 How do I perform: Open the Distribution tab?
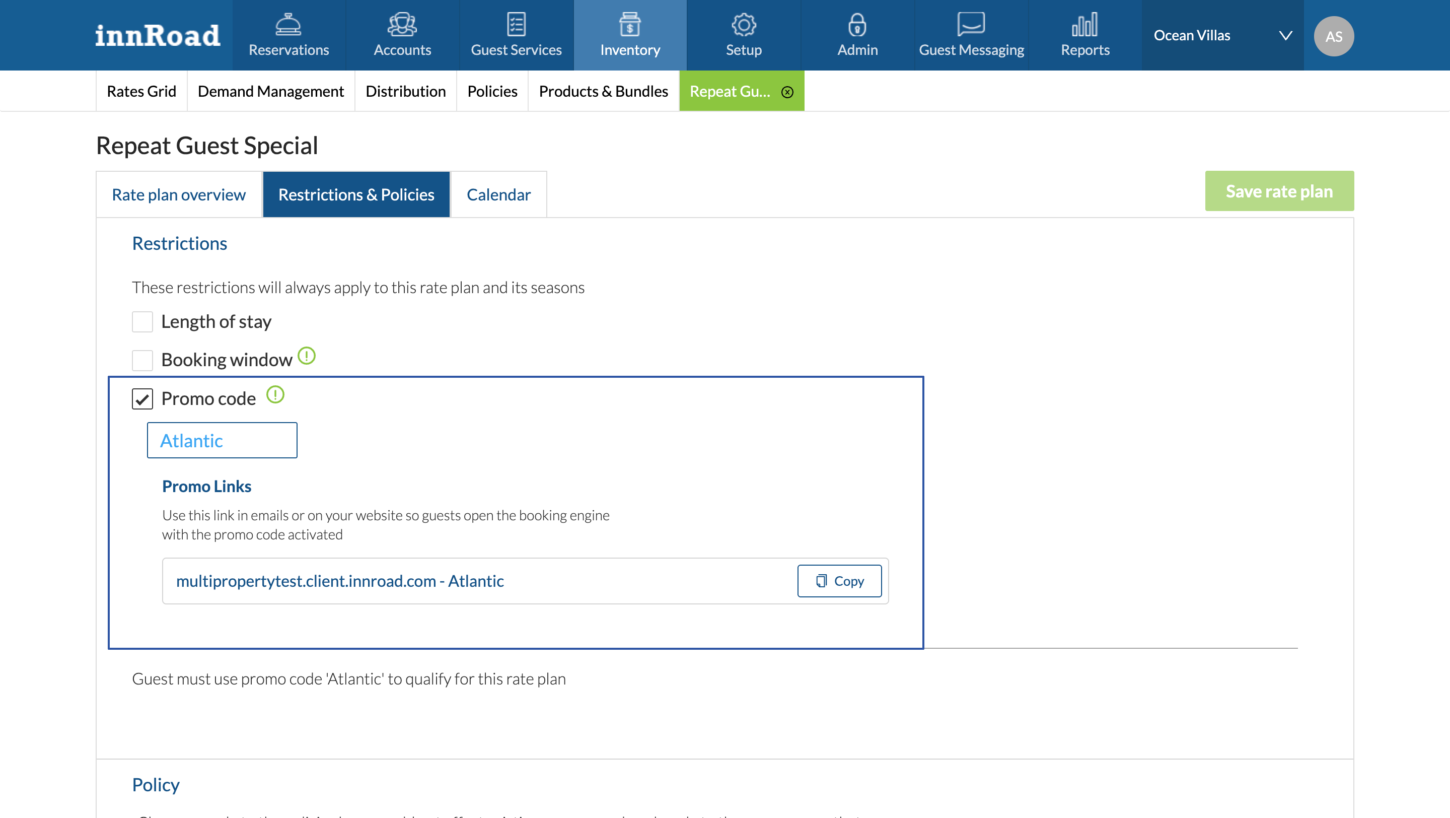(405, 91)
